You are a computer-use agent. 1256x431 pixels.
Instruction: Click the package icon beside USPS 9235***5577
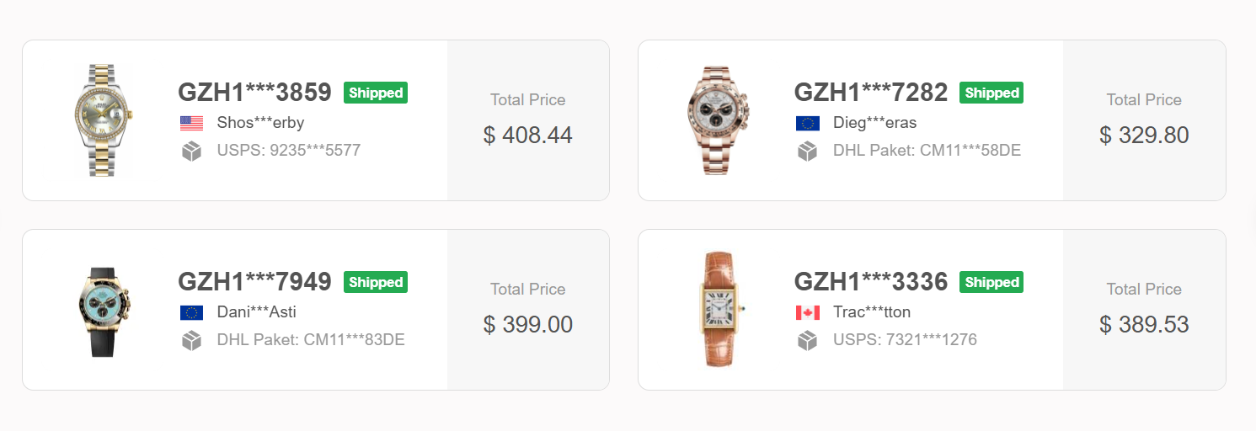click(191, 152)
